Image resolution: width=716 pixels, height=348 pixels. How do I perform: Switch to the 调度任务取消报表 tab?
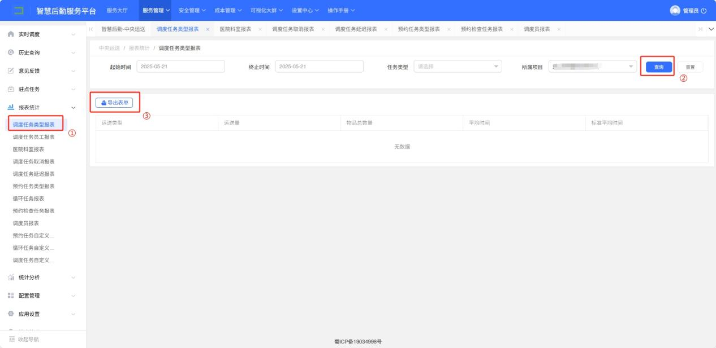point(293,29)
